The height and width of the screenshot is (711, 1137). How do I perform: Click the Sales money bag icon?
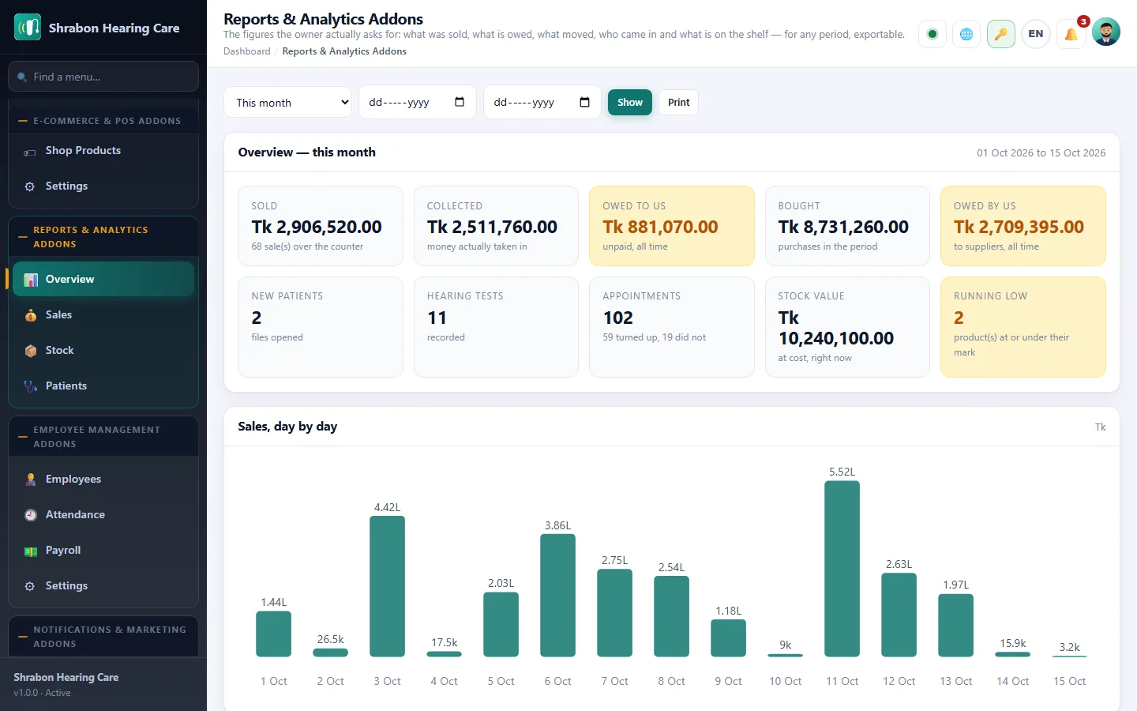tap(31, 315)
